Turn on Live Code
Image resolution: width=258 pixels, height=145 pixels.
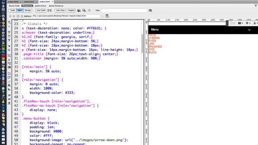[x=41, y=10]
